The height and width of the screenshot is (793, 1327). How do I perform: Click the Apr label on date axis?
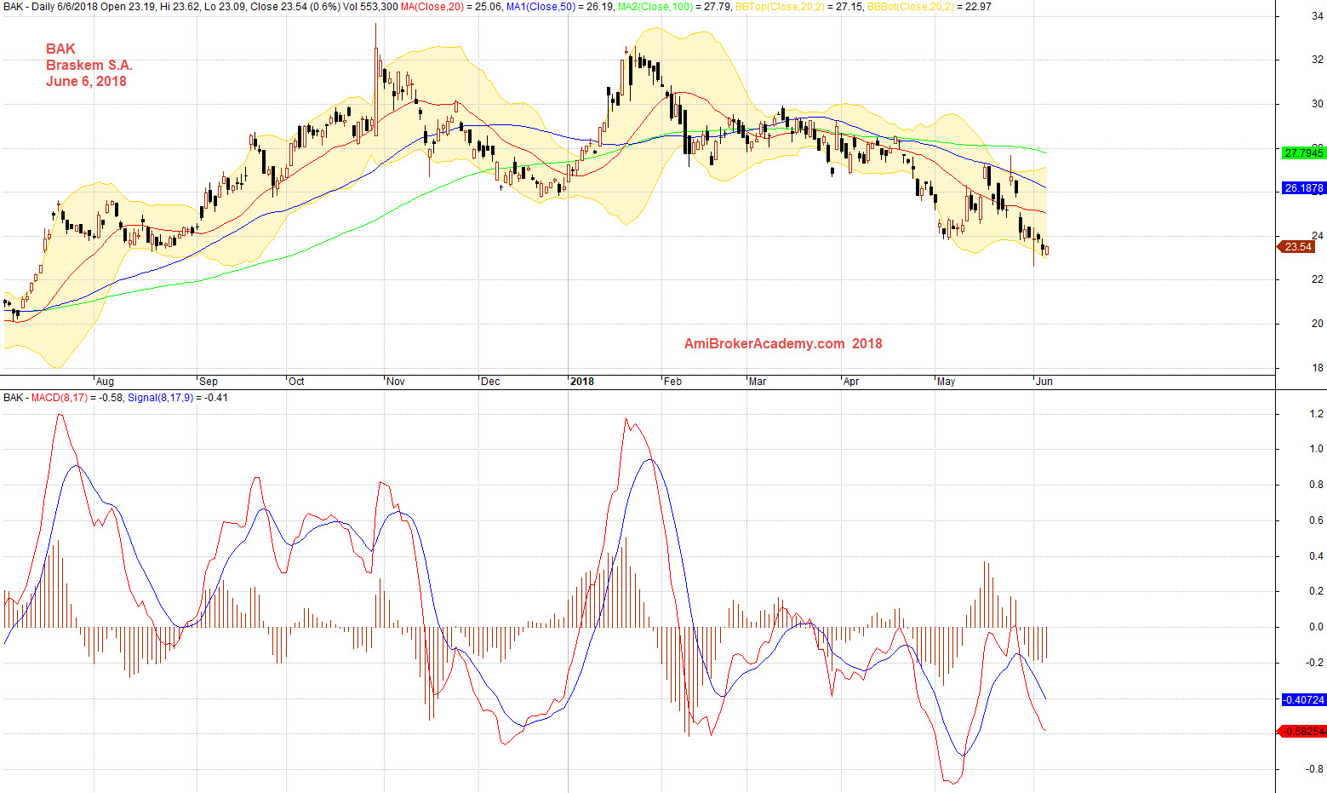click(851, 382)
